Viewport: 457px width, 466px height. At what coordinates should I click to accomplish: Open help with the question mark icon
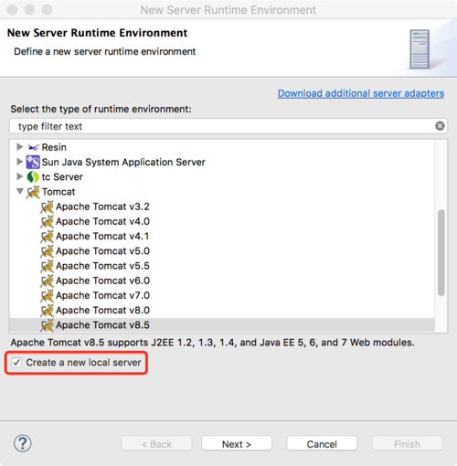(x=23, y=443)
